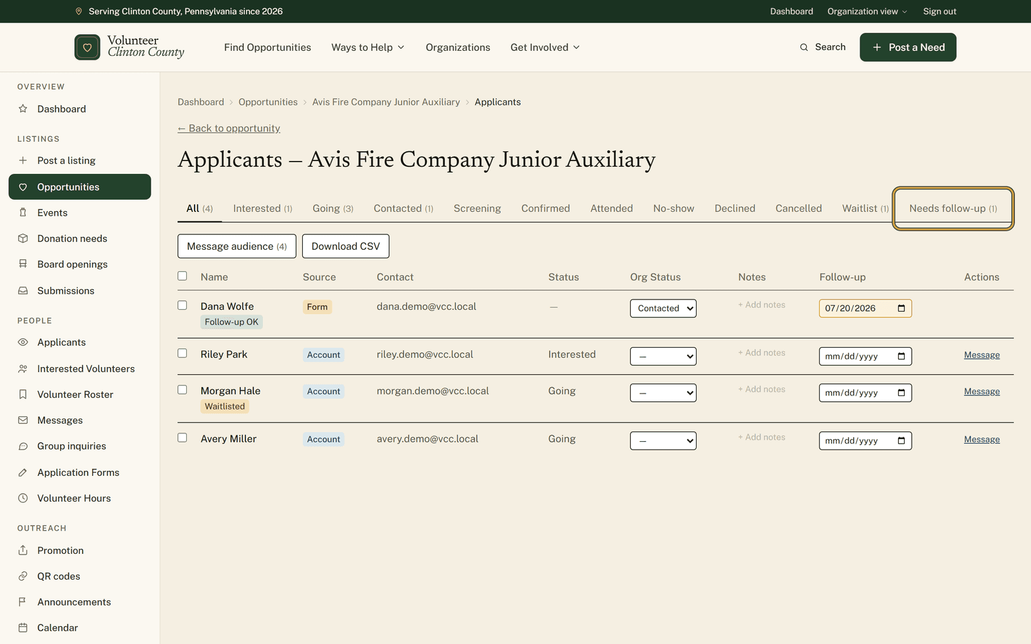
Task: Click the box icon for Donation needs
Action: [23, 238]
